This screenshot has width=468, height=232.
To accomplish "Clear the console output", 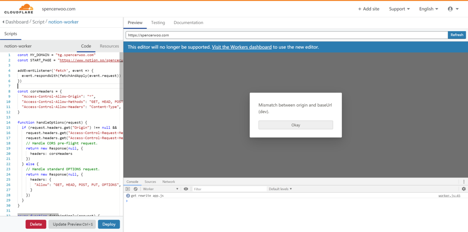I will pos(135,189).
